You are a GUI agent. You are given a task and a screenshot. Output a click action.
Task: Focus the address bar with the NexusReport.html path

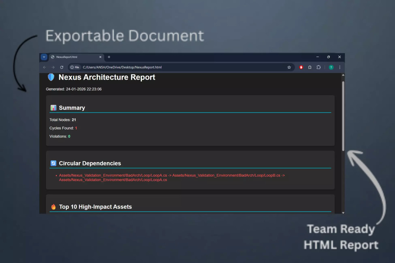click(x=181, y=67)
